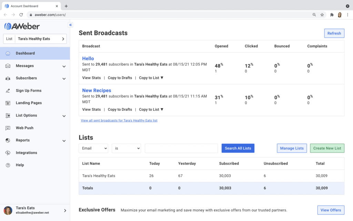353x221 pixels.
Task: Click the user avatar showing Tara's Eats
Action: [8, 210]
